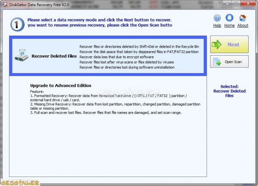Click 'Recover files or directories lost during software uninstallation'
The width and height of the screenshot is (258, 186).
127,67
